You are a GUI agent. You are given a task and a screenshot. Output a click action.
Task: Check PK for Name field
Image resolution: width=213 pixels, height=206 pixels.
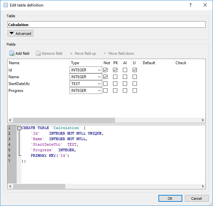[x=115, y=77]
